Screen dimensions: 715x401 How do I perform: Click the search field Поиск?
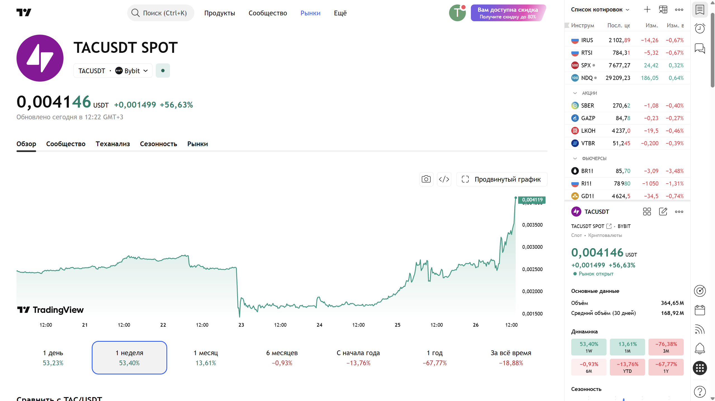161,13
